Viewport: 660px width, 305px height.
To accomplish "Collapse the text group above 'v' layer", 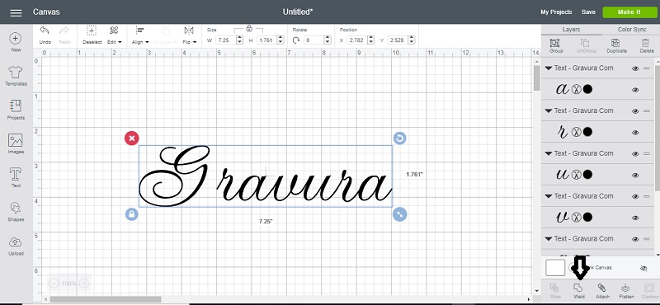I will click(549, 196).
